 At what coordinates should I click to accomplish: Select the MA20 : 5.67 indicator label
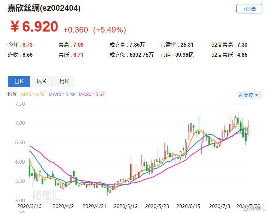pyautogui.click(x=92, y=94)
